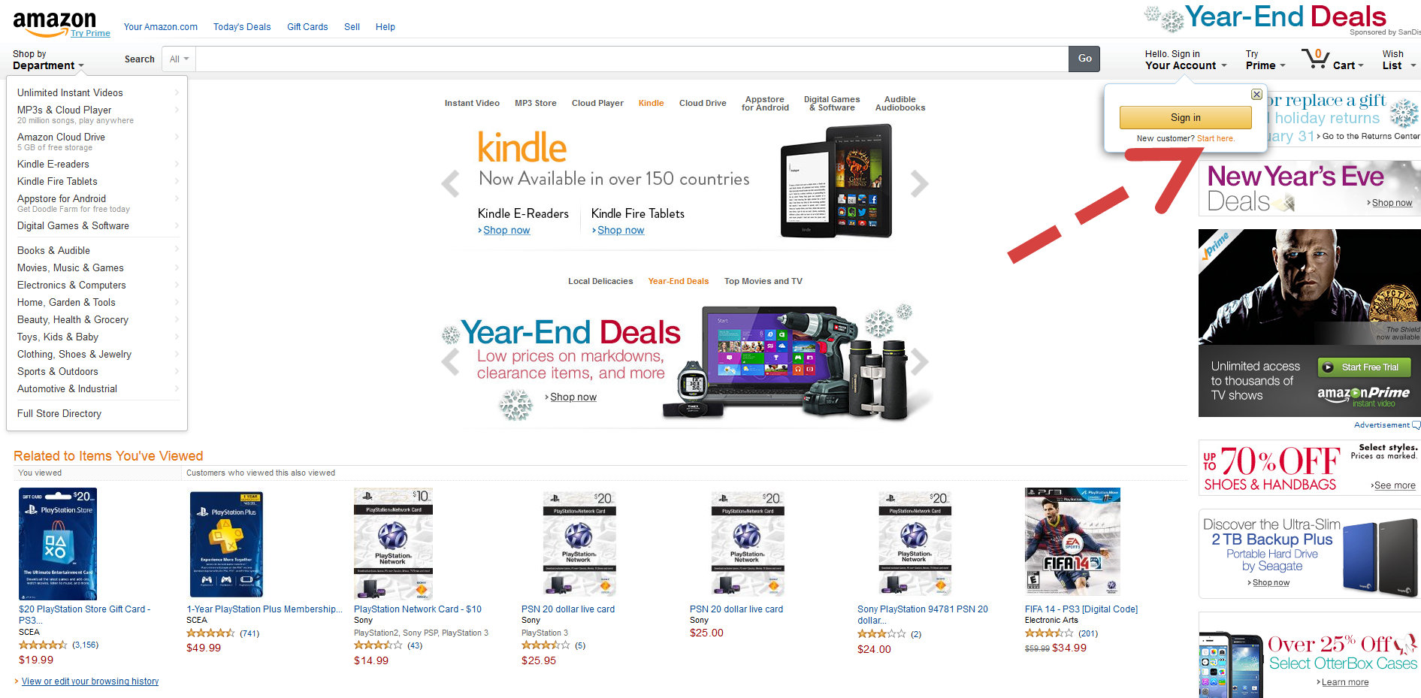The image size is (1421, 698).
Task: Expand the Your Account dropdown
Action: [1185, 59]
